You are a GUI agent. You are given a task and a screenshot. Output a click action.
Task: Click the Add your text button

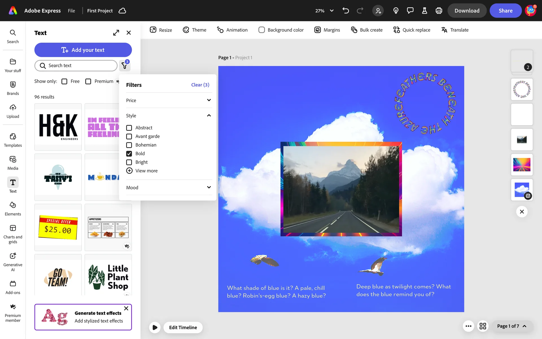(83, 50)
